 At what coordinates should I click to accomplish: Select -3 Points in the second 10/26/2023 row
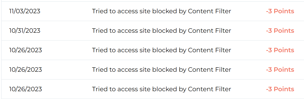[280, 69]
